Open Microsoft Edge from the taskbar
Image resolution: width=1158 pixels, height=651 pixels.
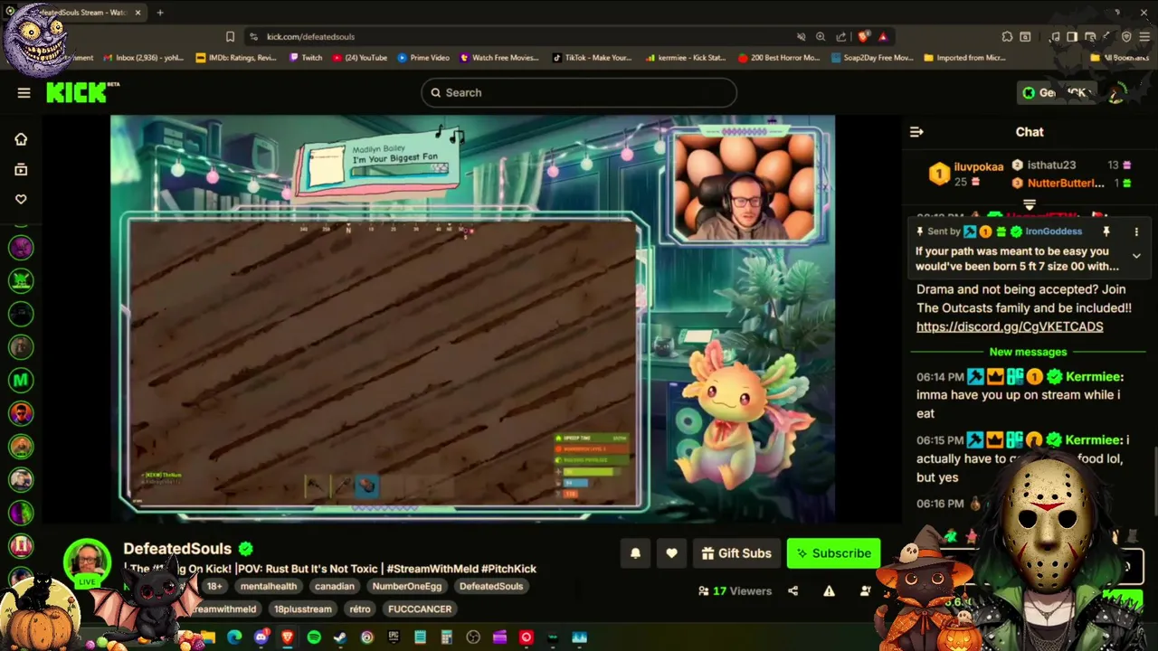pos(234,637)
